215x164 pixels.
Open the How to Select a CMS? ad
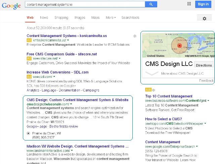[164, 119]
